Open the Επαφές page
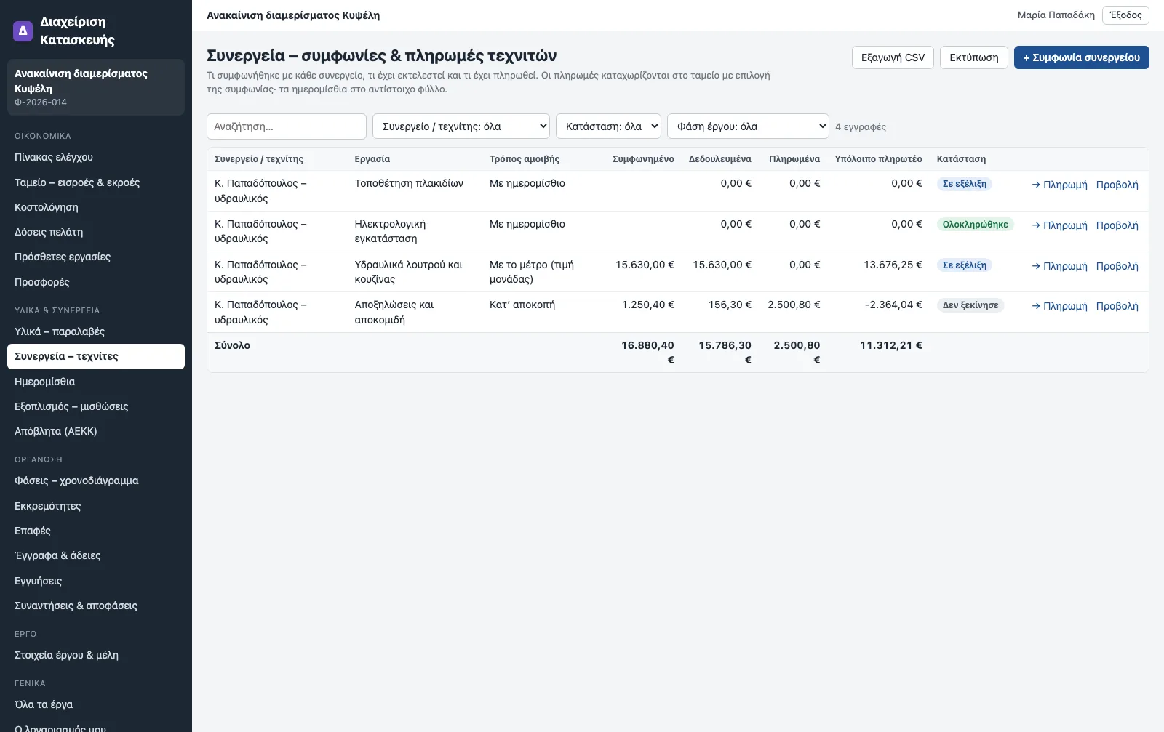The width and height of the screenshot is (1164, 732). click(96, 531)
